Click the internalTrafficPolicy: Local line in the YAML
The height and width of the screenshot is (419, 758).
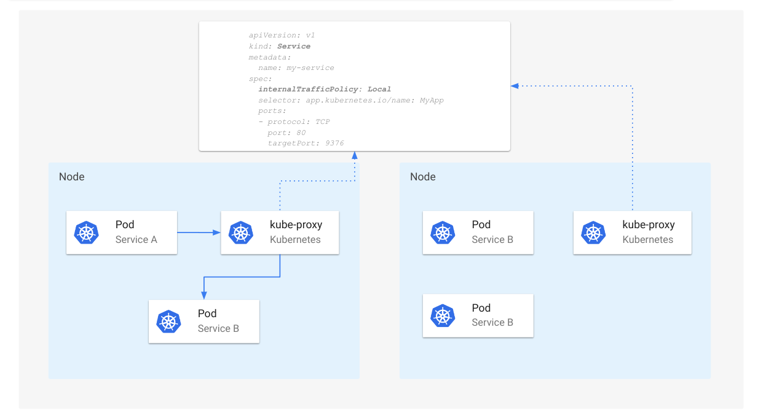point(324,89)
